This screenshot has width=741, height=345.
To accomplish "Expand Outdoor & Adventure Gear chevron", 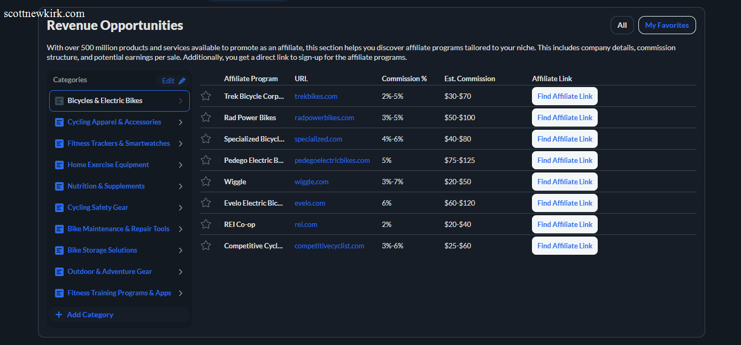I will coord(181,272).
